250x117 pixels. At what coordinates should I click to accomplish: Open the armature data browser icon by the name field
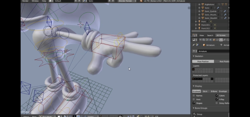click(x=195, y=51)
